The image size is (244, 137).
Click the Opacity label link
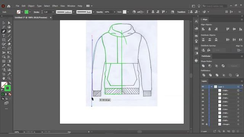pos(100,12)
